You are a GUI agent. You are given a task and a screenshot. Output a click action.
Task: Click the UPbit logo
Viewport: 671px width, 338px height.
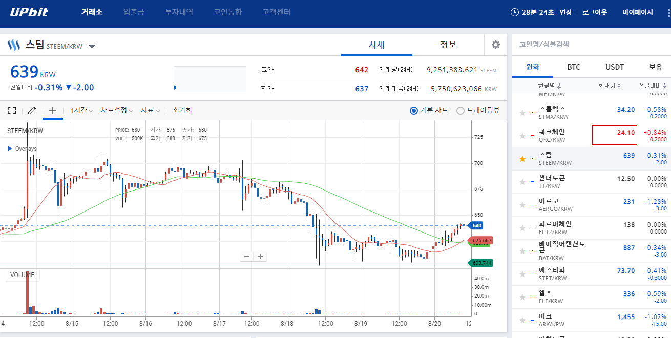coord(29,12)
